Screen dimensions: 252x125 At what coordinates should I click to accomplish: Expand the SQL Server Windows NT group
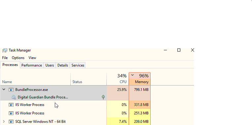[x=4, y=121]
